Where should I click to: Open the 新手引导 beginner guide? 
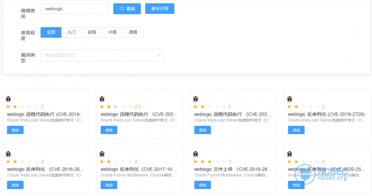tap(160, 9)
